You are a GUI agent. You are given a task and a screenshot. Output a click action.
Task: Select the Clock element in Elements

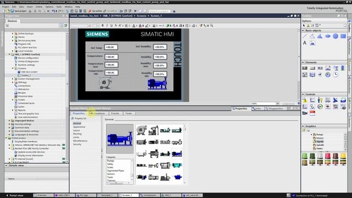coord(335,75)
